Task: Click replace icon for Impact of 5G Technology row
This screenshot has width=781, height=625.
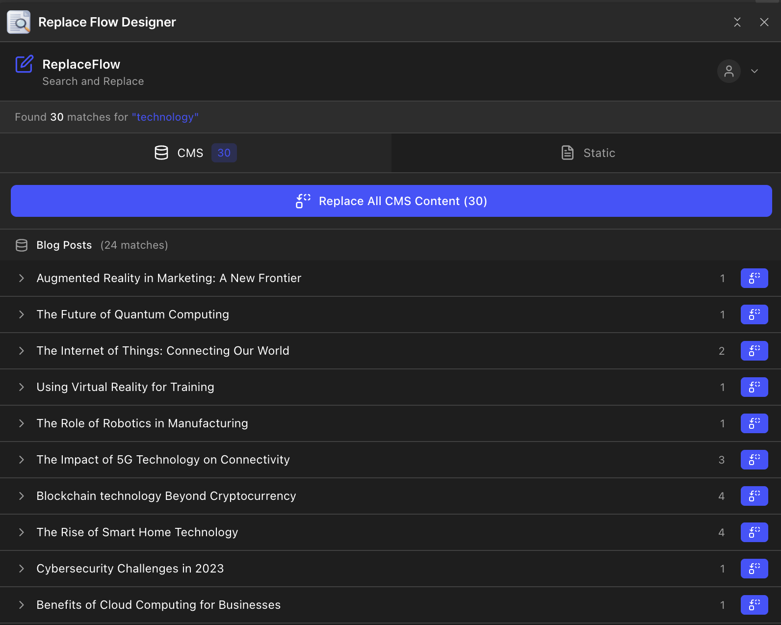Action: pos(754,460)
